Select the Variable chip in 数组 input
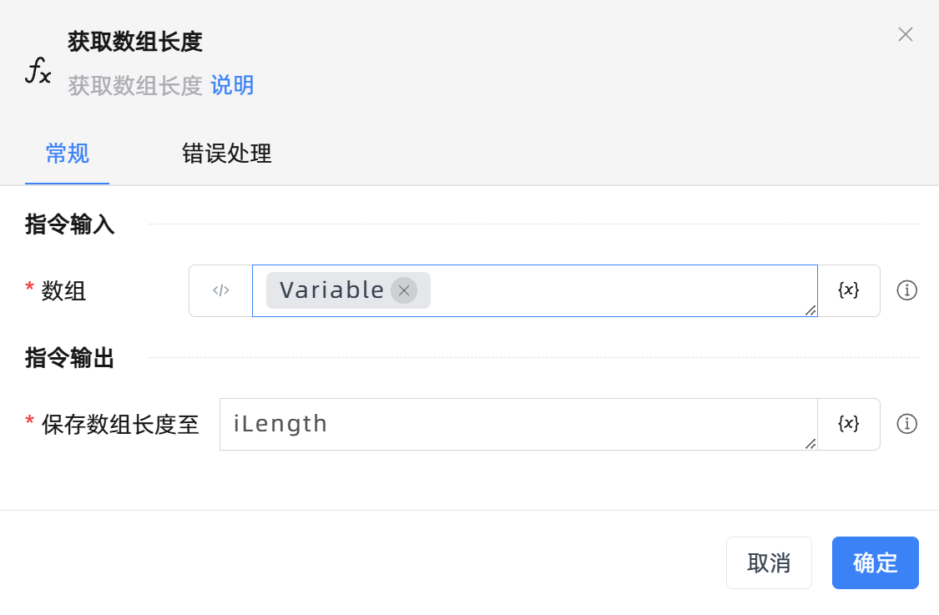 pos(331,290)
